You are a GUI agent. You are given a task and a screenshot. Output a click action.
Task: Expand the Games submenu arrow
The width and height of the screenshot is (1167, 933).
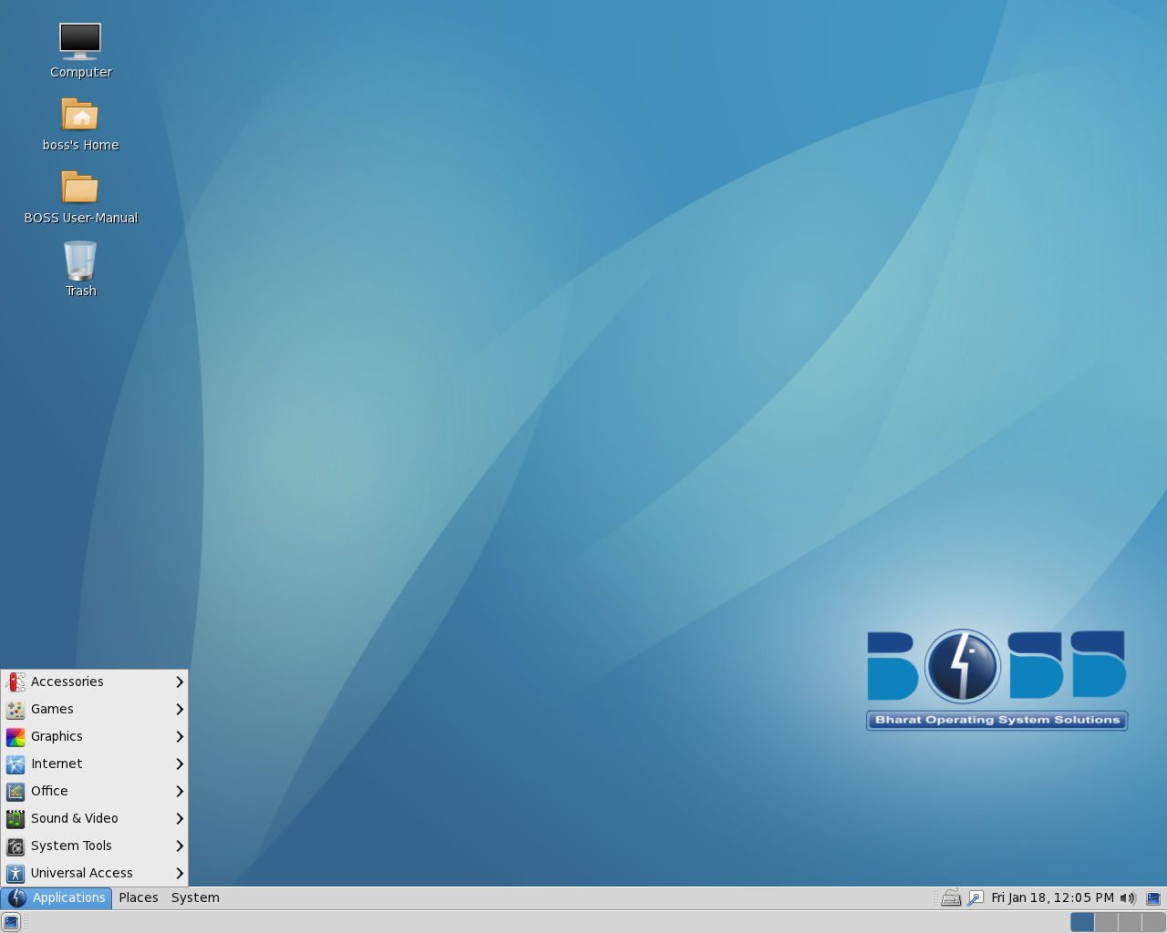point(180,709)
